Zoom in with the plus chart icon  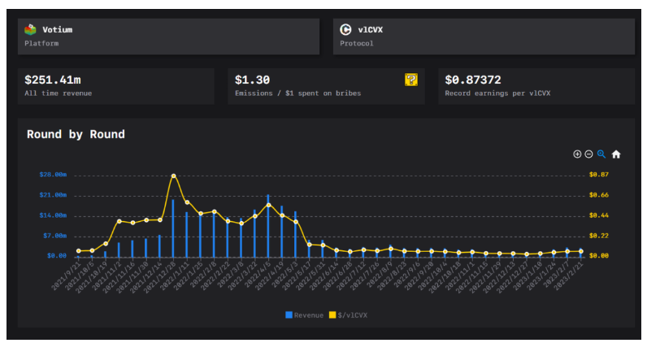577,154
